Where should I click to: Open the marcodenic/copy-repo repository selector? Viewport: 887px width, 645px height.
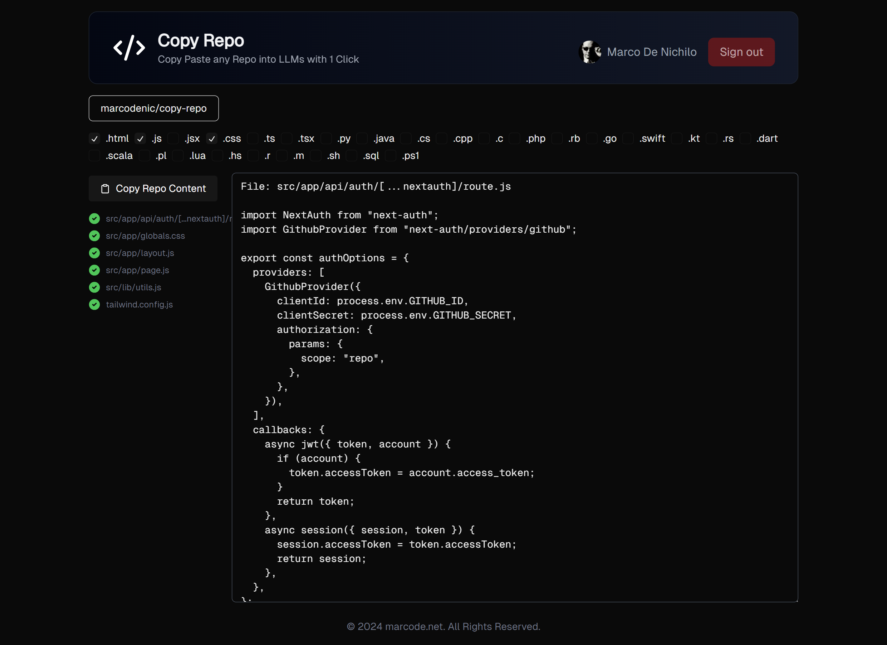tap(153, 108)
